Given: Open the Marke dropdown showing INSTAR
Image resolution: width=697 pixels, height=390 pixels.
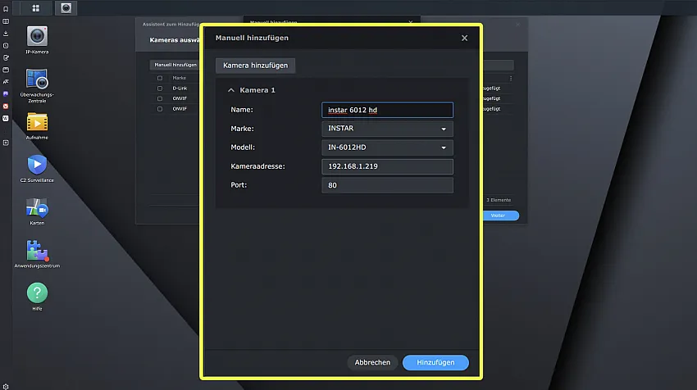Looking at the screenshot, I should (x=387, y=129).
